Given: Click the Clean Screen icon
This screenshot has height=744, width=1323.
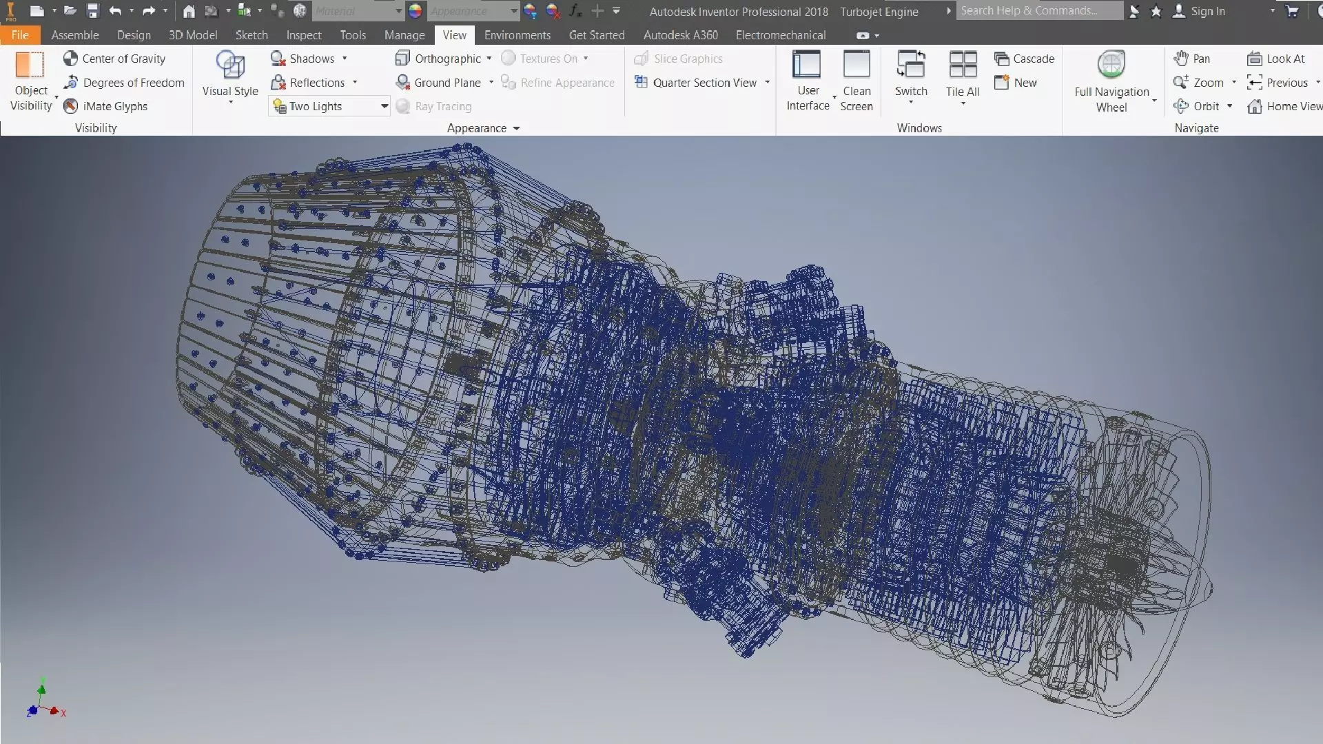Looking at the screenshot, I should point(857,65).
